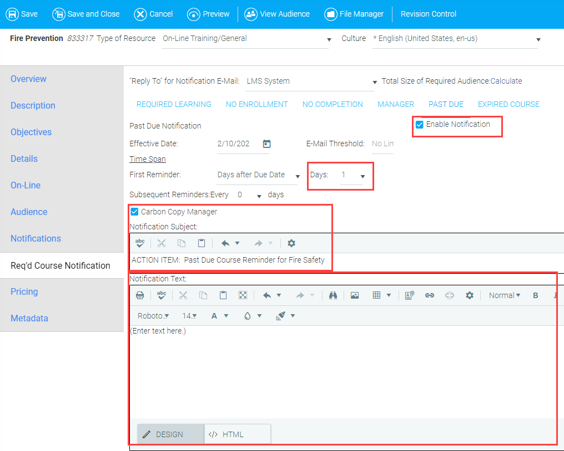Click the print icon in Notification Text toolbar

click(140, 295)
